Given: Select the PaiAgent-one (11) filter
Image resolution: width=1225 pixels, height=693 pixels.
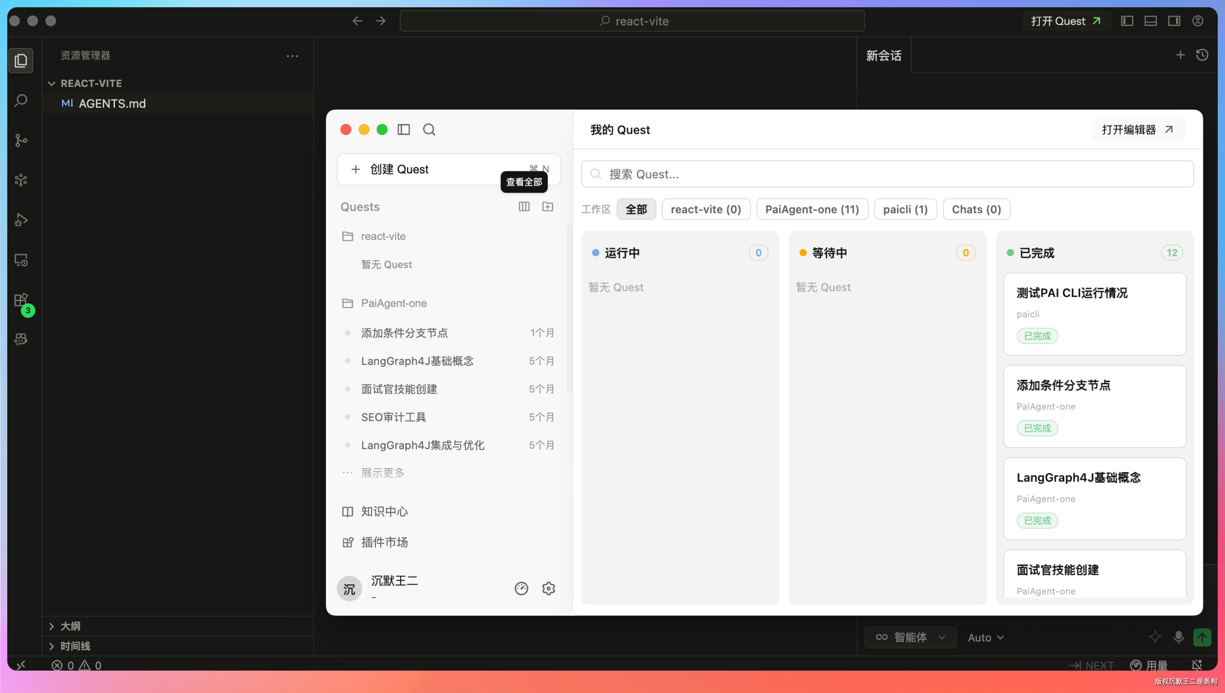Looking at the screenshot, I should click(x=812, y=209).
